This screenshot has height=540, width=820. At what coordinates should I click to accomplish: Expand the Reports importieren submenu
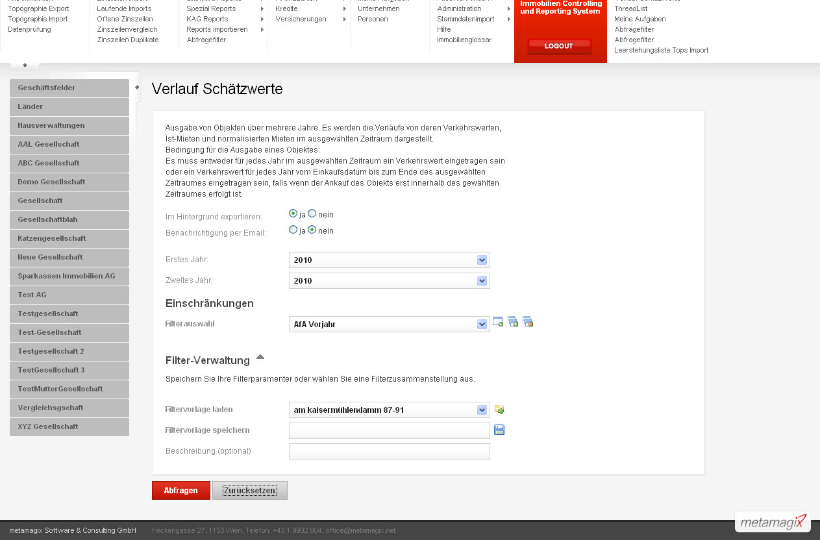[x=262, y=29]
